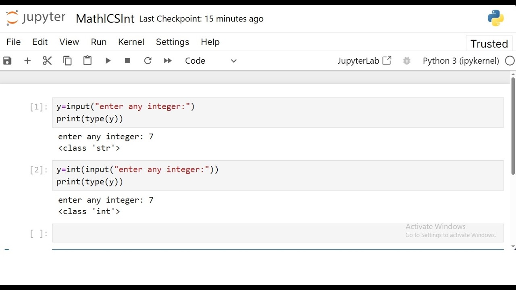Image resolution: width=516 pixels, height=290 pixels.
Task: Open the Edit menu
Action: (40, 42)
